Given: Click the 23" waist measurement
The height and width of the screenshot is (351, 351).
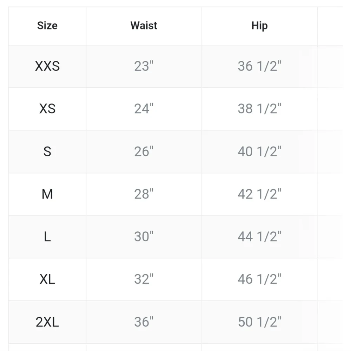Looking at the screenshot, I should 144,66.
